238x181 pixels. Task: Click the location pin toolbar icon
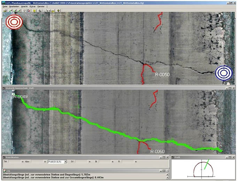click(x=58, y=10)
